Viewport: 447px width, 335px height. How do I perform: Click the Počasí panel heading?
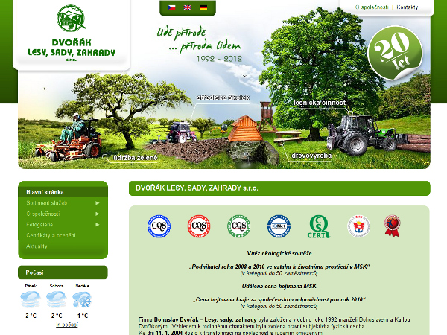point(34,272)
